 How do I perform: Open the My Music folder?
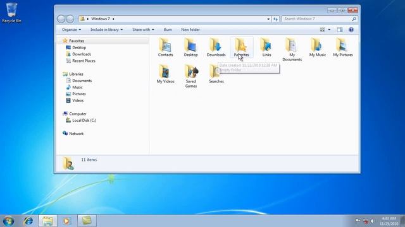point(318,48)
